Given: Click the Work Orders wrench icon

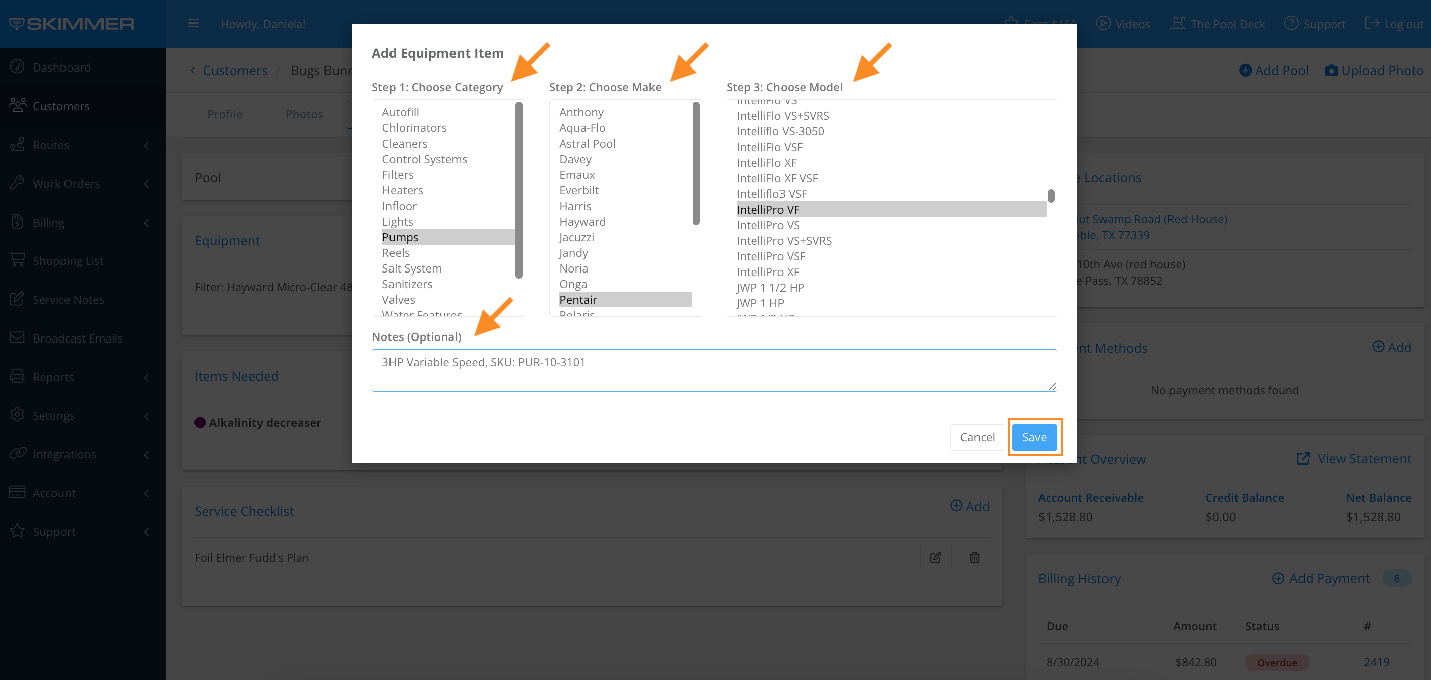Looking at the screenshot, I should [17, 183].
